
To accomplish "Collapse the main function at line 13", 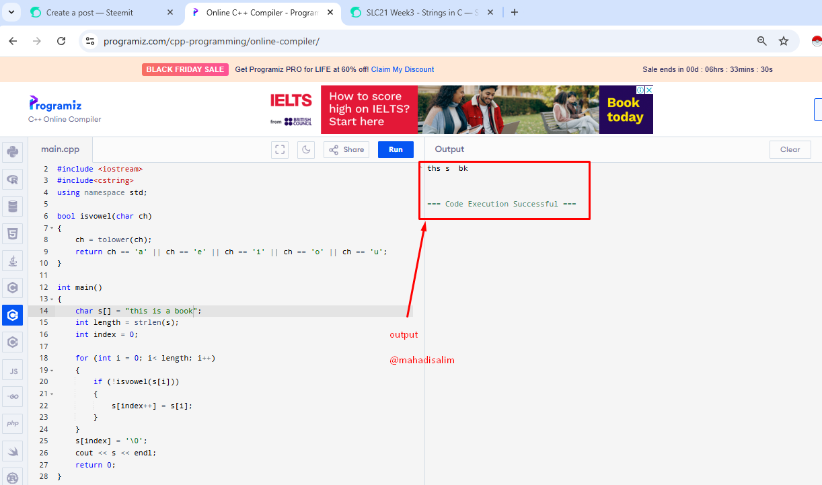I will click(x=52, y=299).
